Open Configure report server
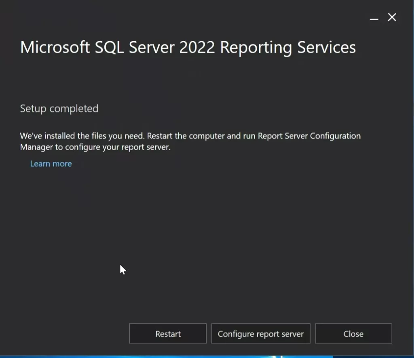The image size is (414, 358). (x=261, y=333)
